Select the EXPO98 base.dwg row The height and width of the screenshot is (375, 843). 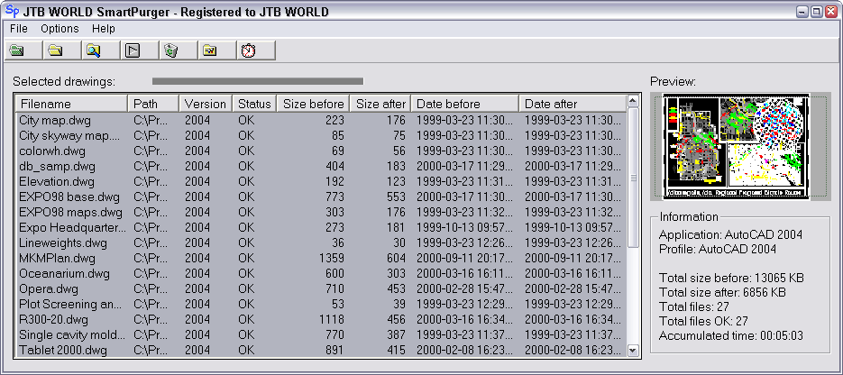(320, 197)
